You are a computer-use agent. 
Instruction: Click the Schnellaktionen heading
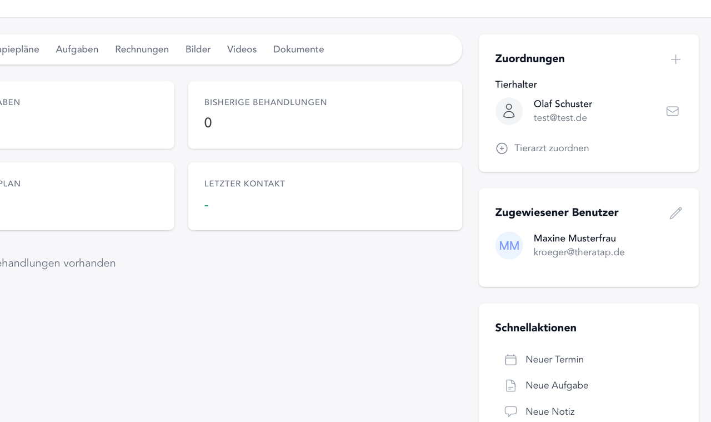535,328
